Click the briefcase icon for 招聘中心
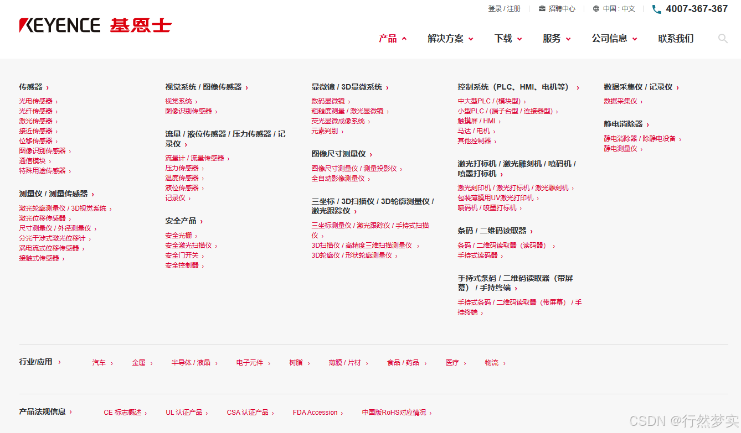 (x=542, y=9)
